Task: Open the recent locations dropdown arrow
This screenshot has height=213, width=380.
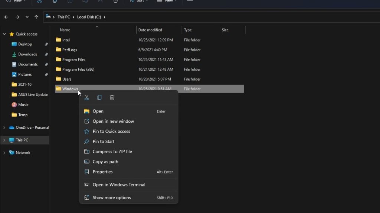Action: point(27,17)
